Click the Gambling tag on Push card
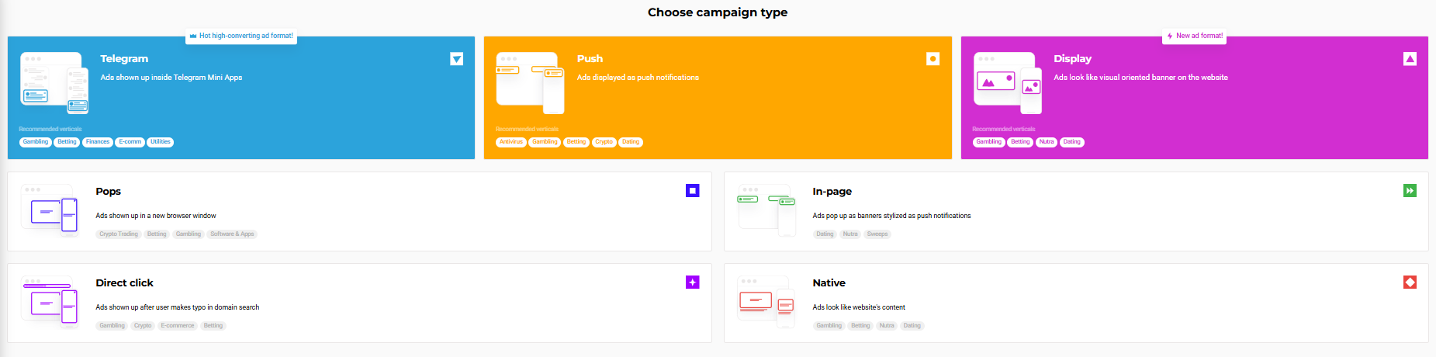1436x357 pixels. 545,142
